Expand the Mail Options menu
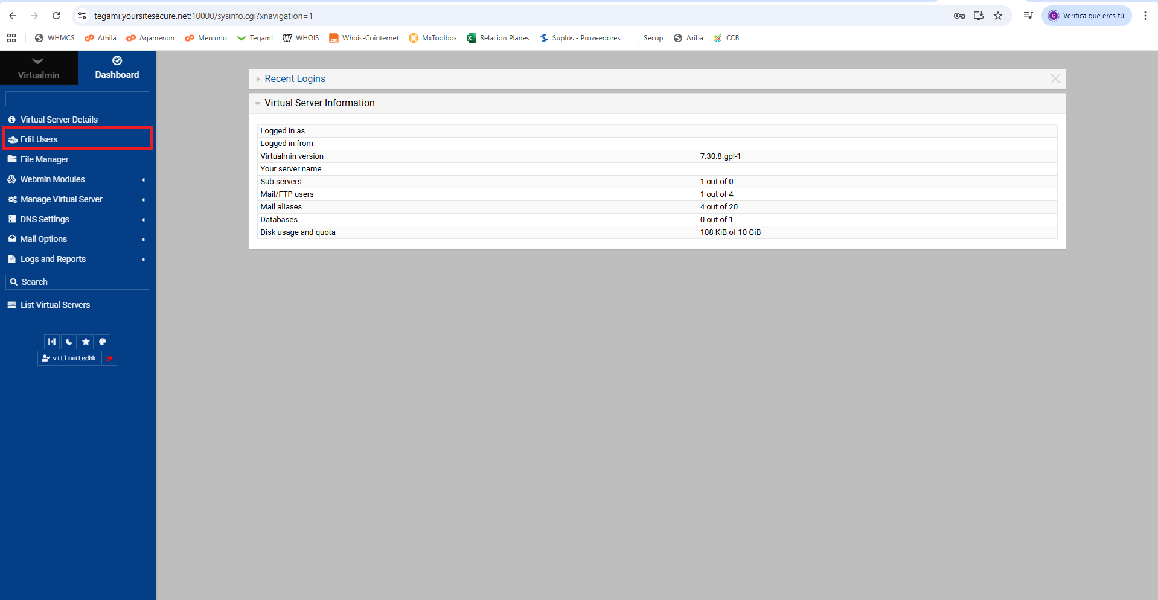 tap(43, 239)
